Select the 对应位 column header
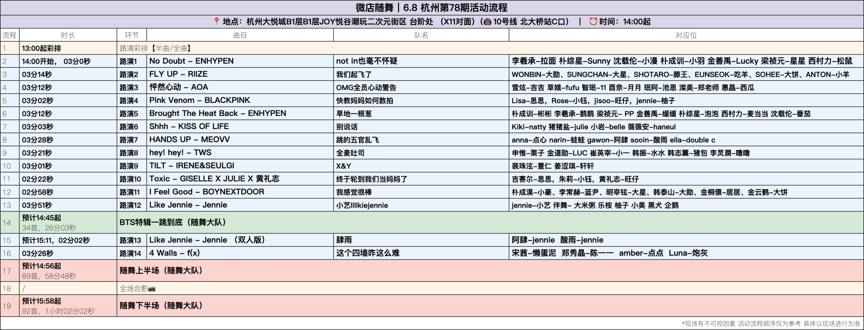The height and width of the screenshot is (330, 864). [x=686, y=35]
